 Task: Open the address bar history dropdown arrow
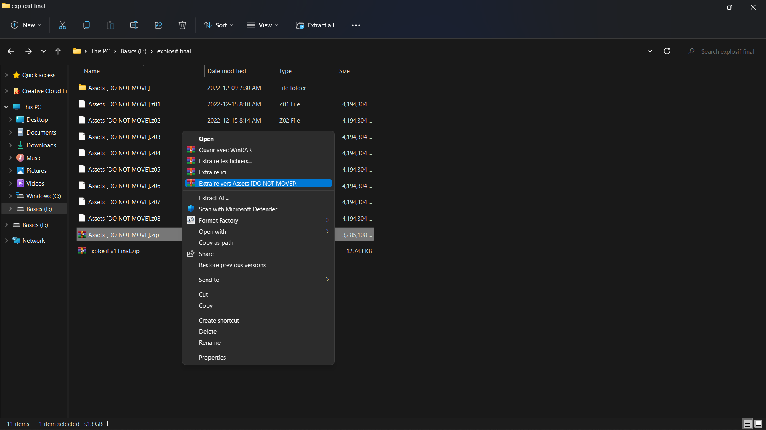click(x=650, y=51)
